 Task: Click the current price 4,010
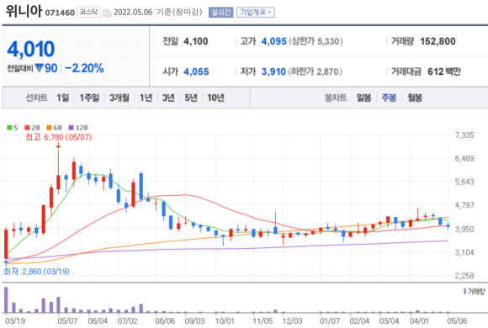tap(31, 49)
